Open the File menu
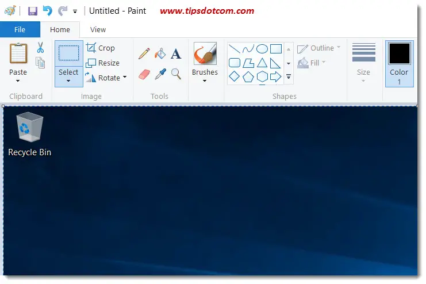426x284 pixels. [x=20, y=29]
